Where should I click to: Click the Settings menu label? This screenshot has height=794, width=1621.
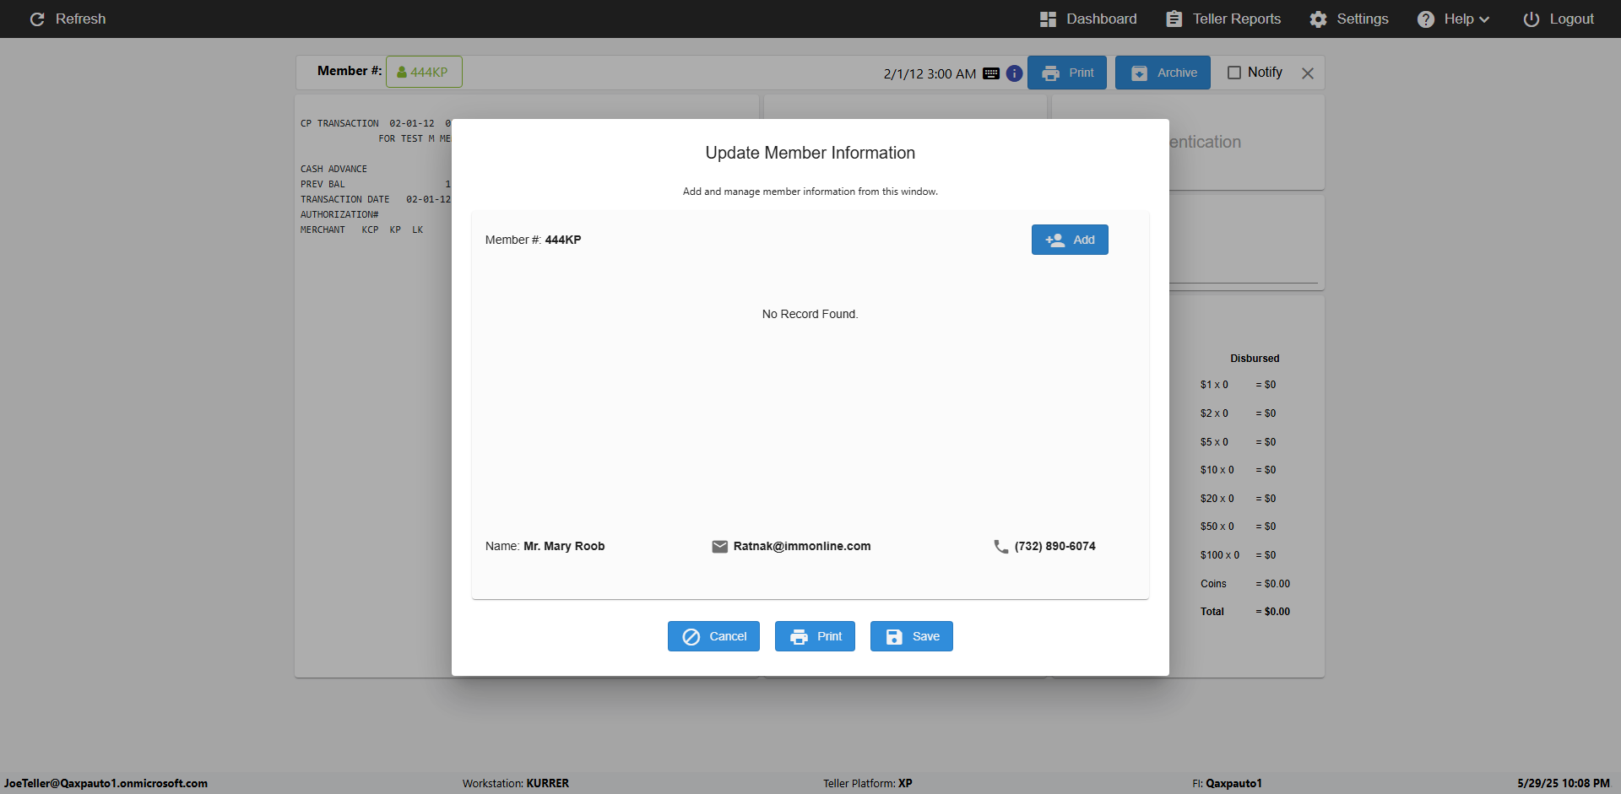point(1363,19)
